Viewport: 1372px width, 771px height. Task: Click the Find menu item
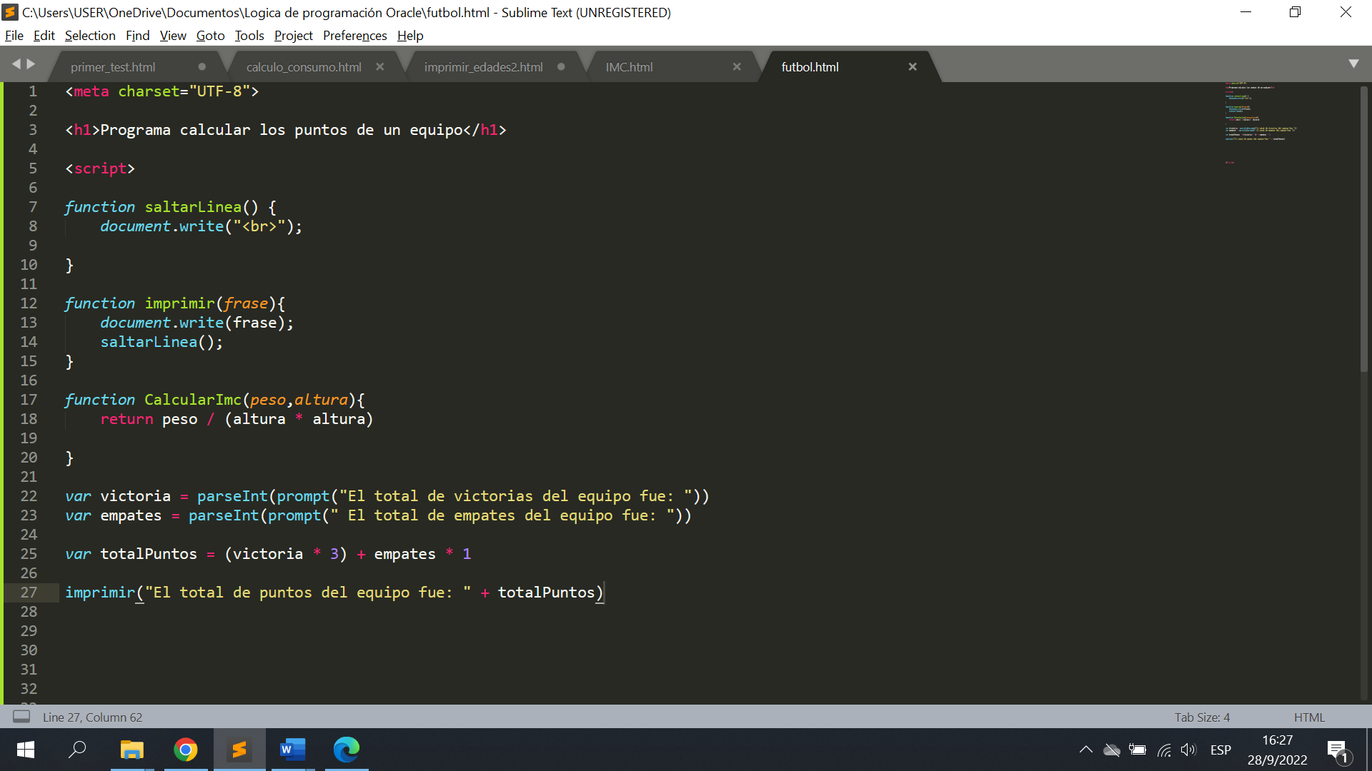136,35
